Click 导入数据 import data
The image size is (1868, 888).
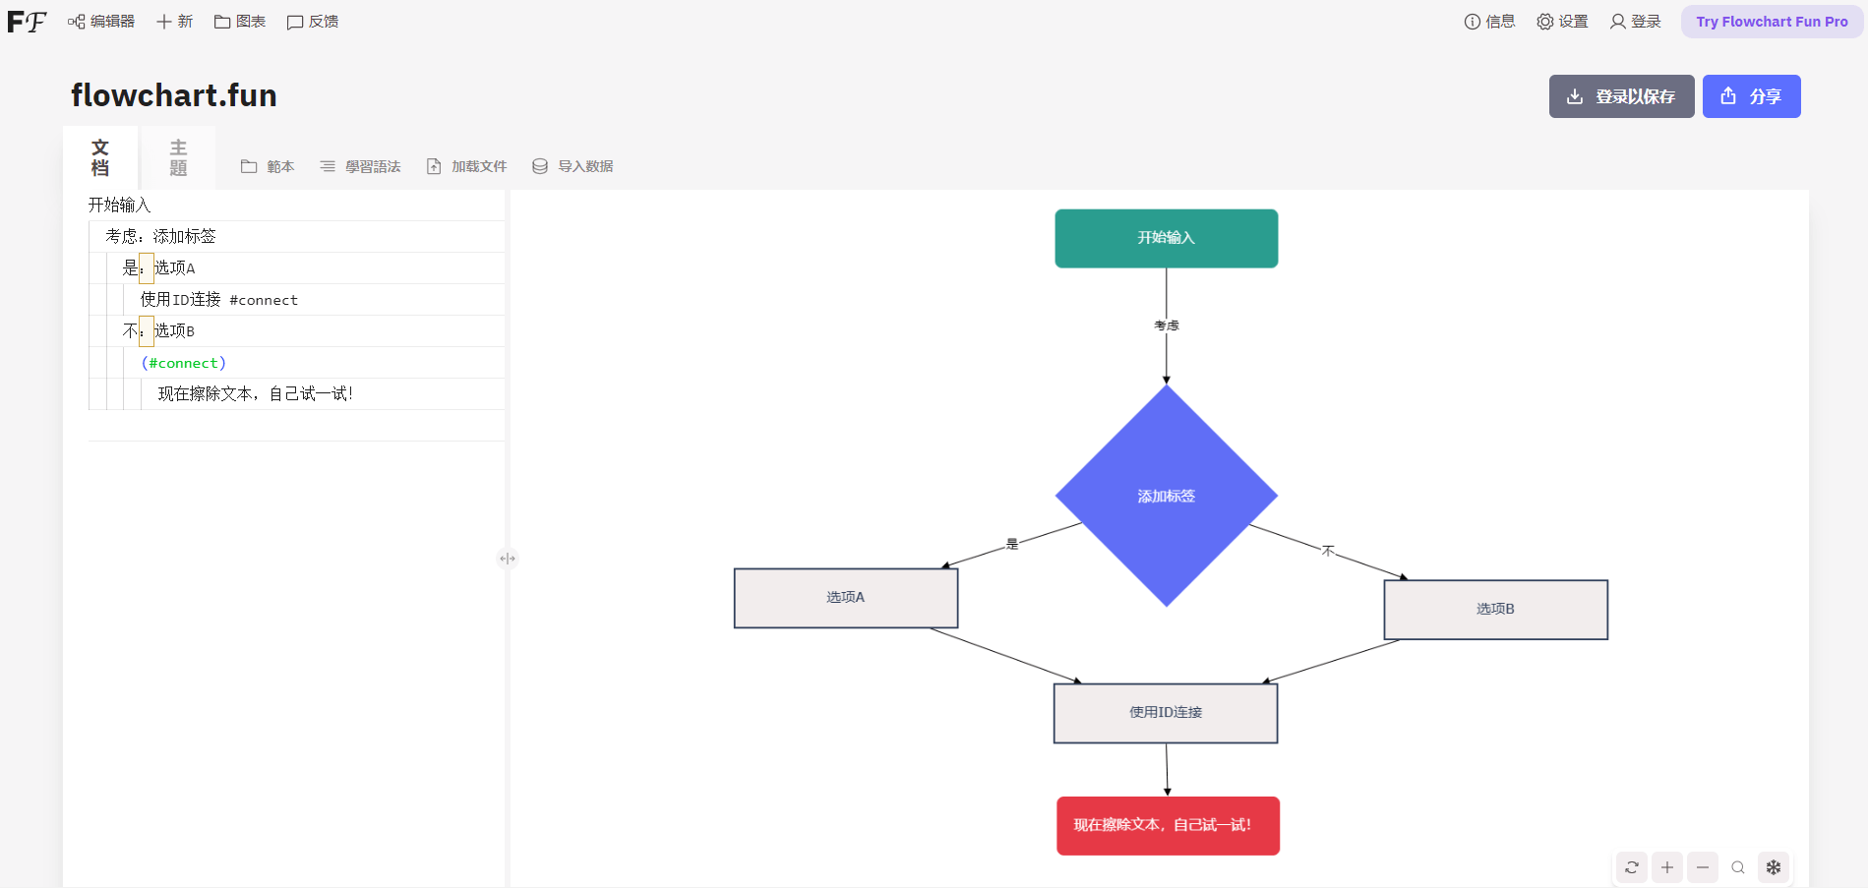tap(572, 166)
